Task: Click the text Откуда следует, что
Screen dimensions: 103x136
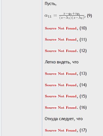Action: (x=64, y=119)
